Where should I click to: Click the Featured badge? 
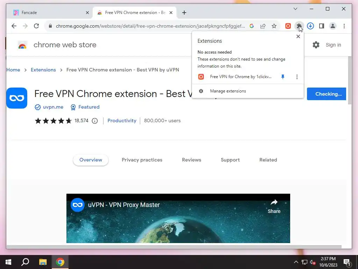[85, 107]
